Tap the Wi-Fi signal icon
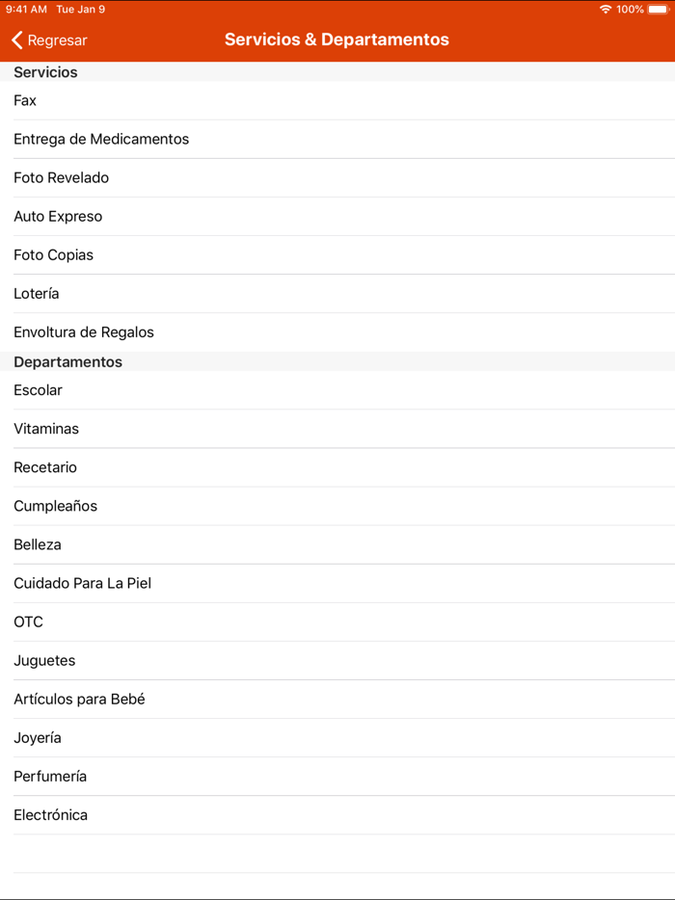The image size is (675, 900). point(606,10)
